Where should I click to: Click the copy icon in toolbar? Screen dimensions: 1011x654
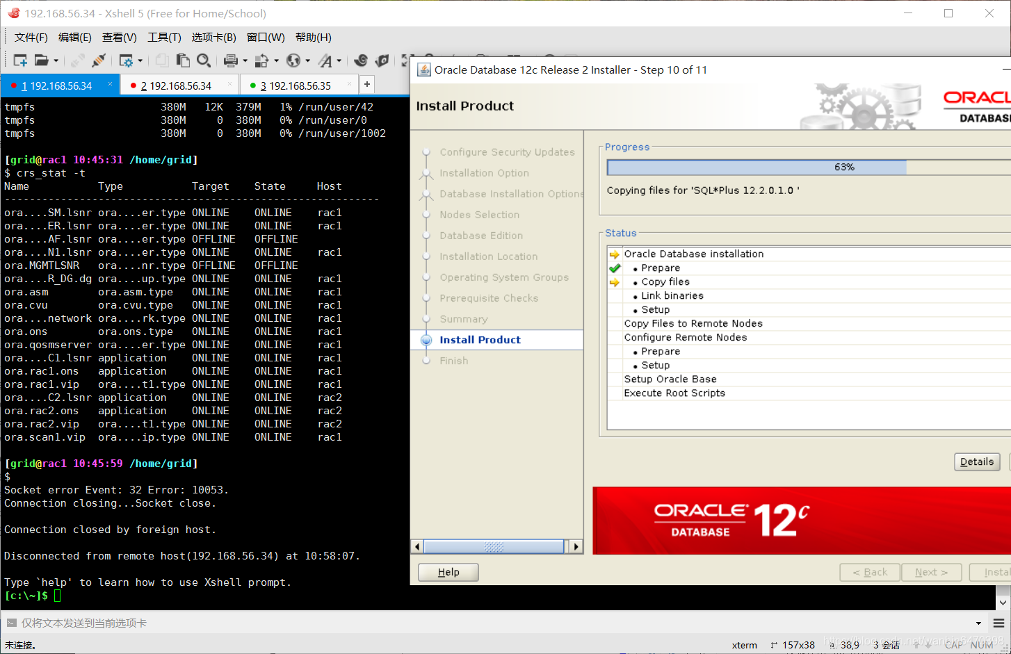(162, 60)
